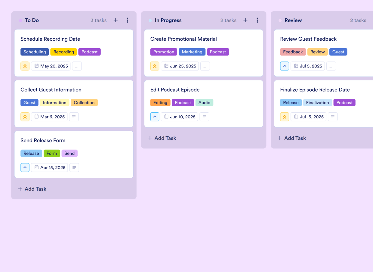Toggle priority marker on Send Release Form
Viewport: 373px width, 272px height.
(25, 167)
